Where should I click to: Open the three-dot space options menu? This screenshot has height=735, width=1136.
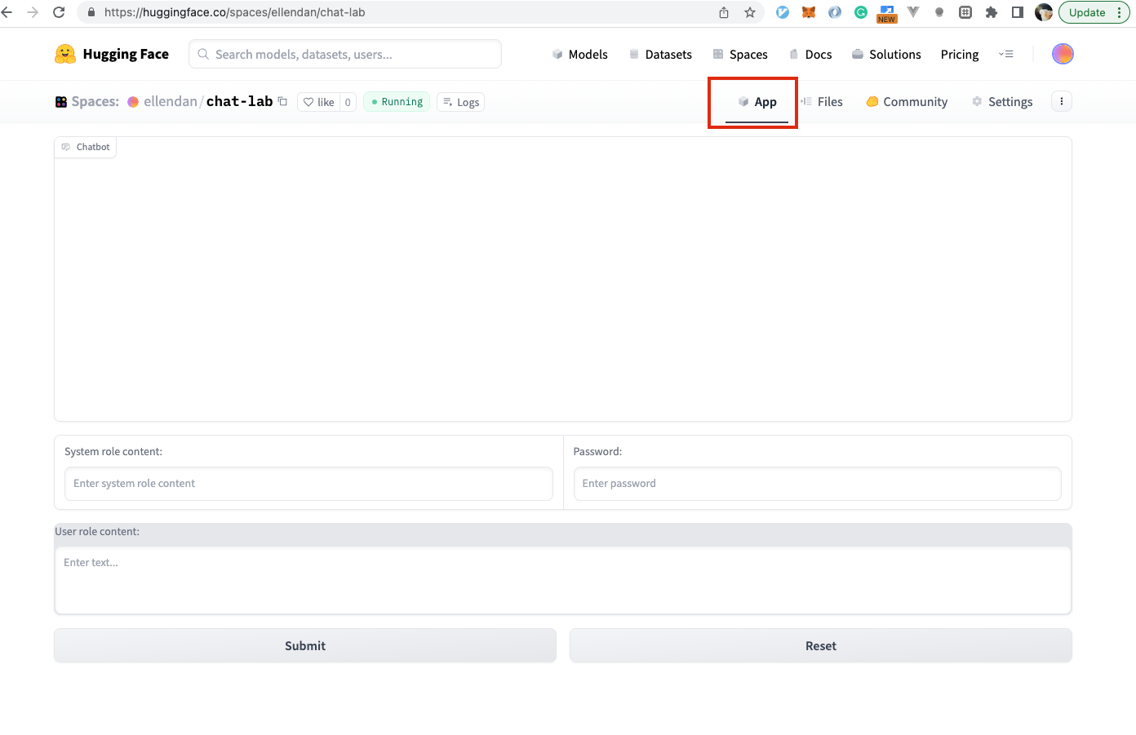click(1062, 101)
